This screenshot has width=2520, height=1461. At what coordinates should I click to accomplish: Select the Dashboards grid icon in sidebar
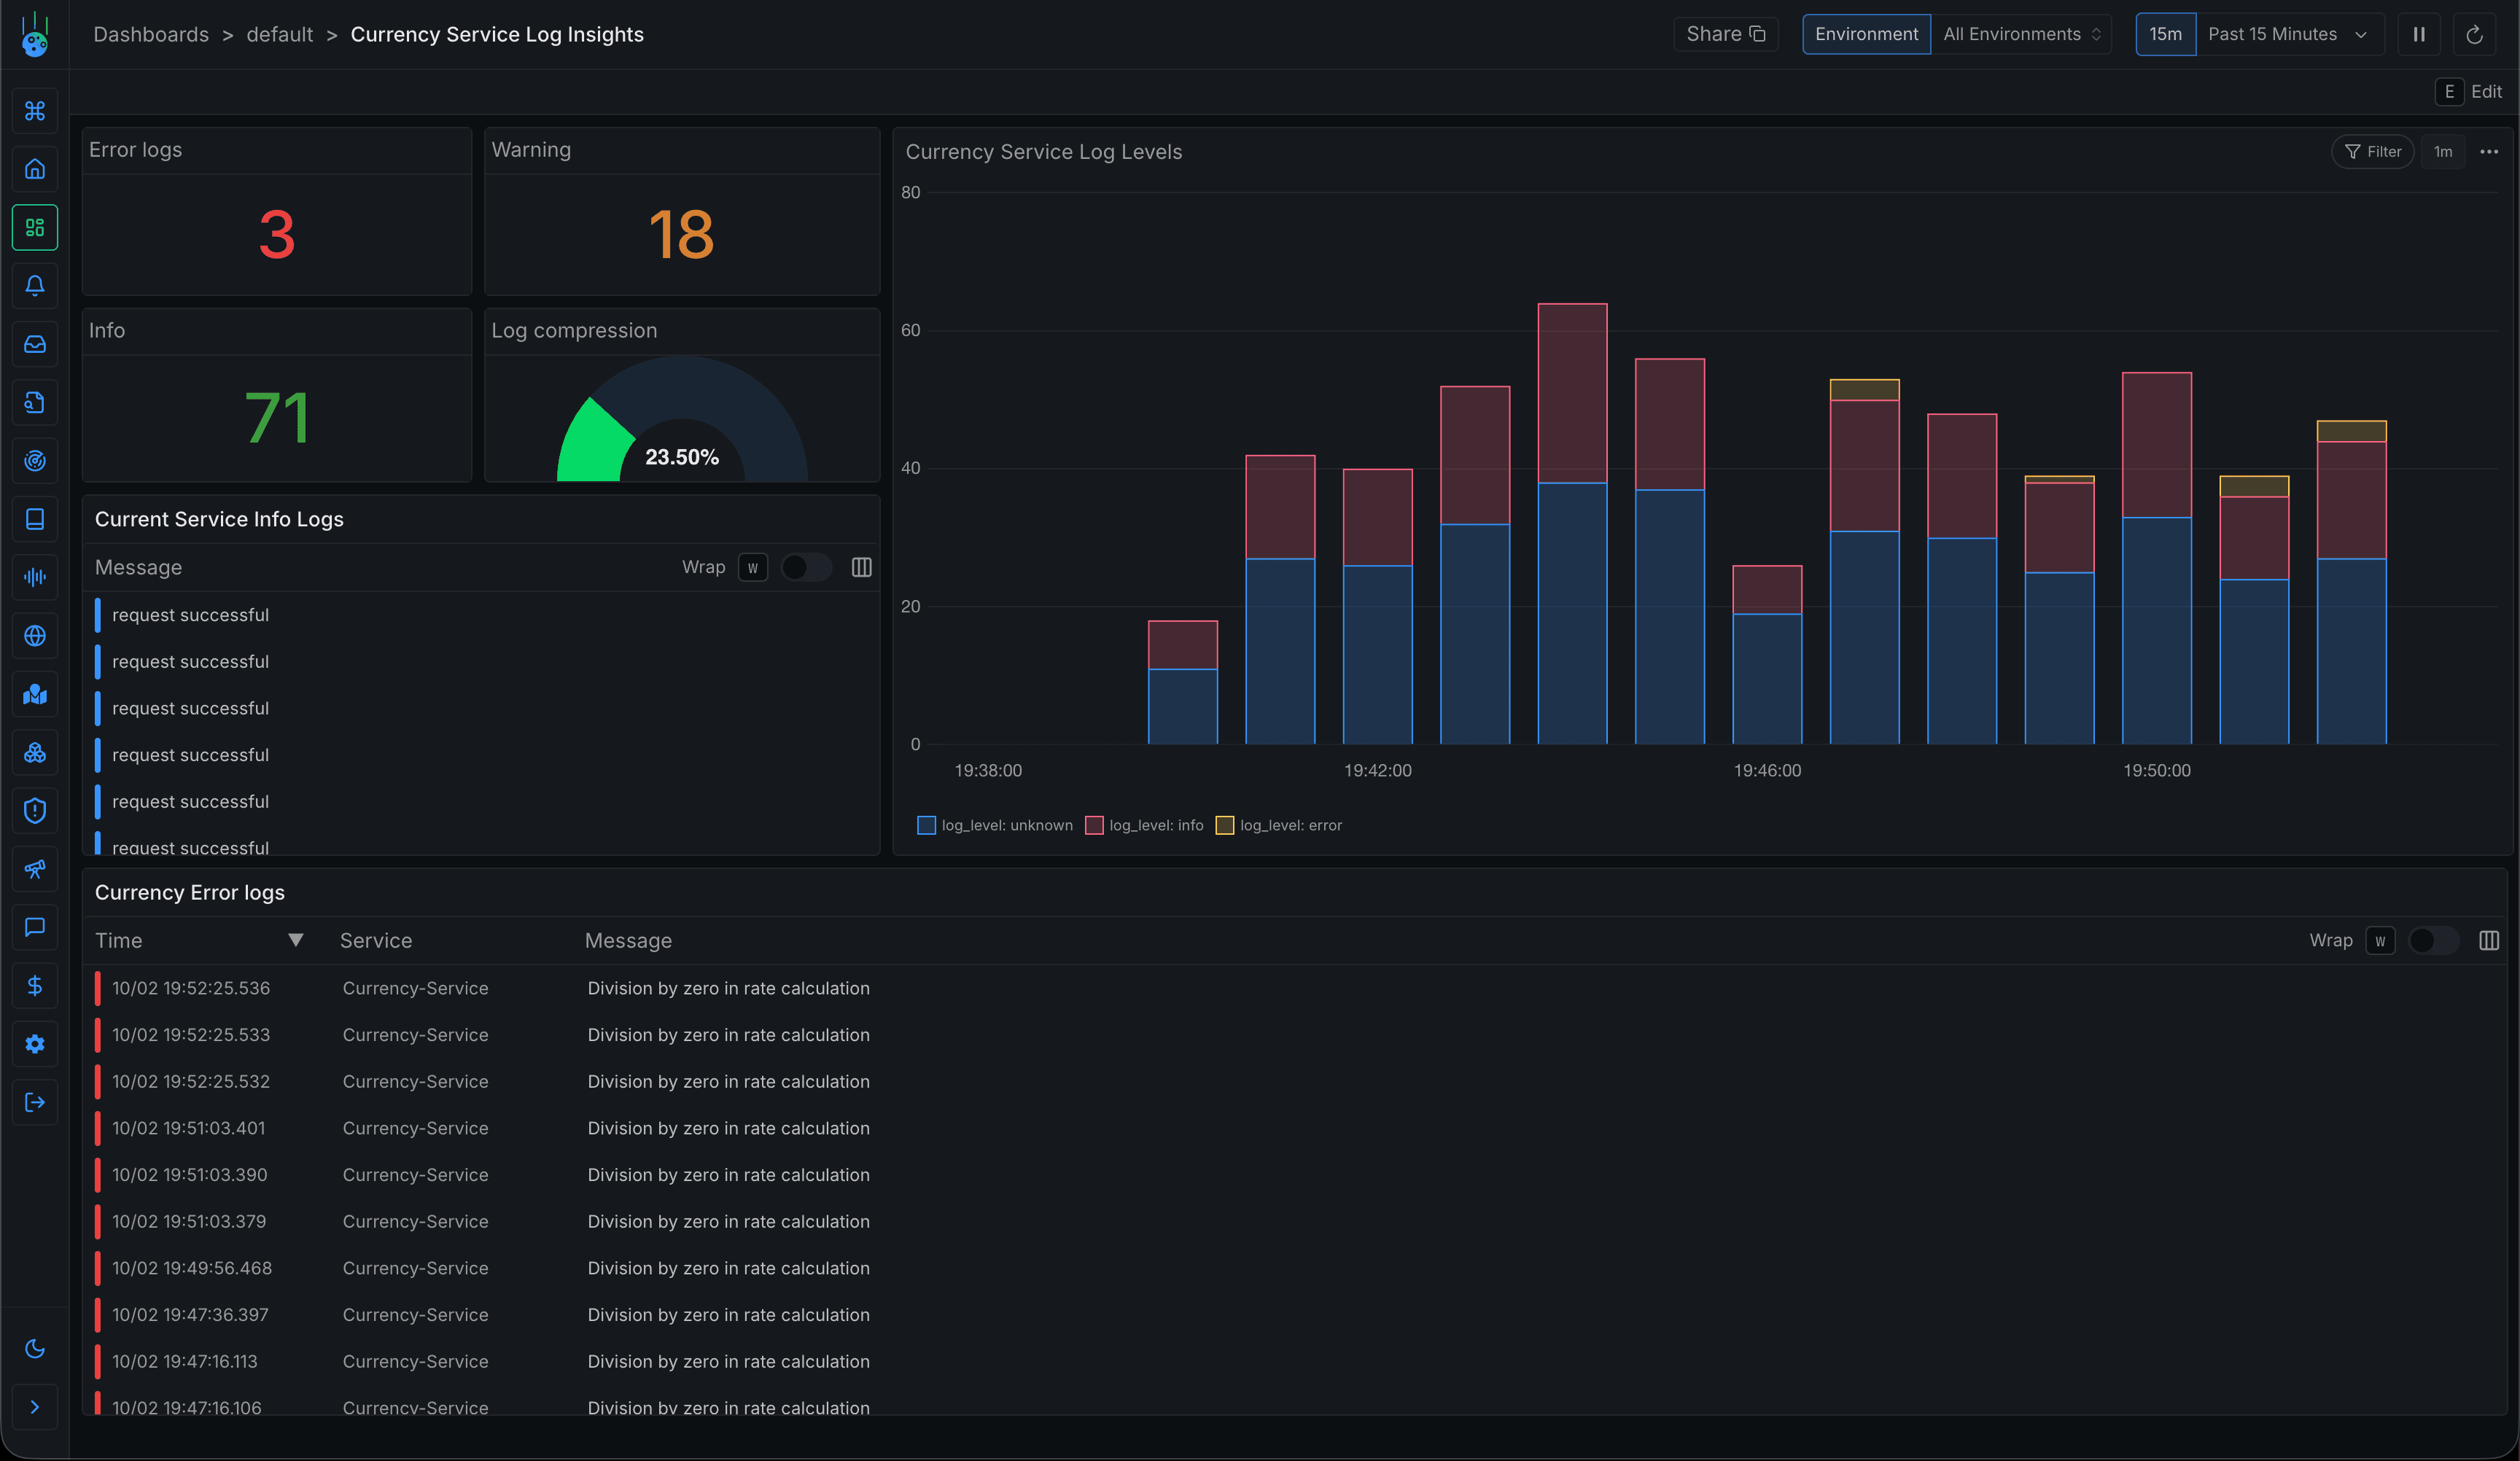[35, 227]
